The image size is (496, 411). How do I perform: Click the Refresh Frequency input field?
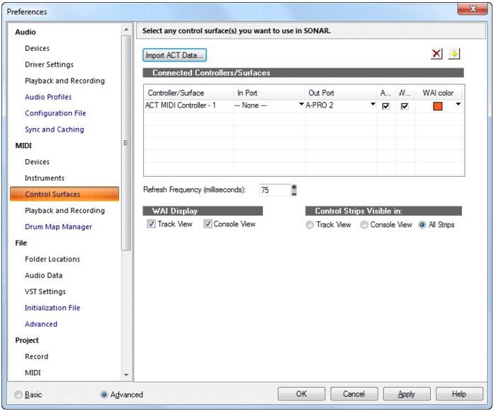coord(274,190)
